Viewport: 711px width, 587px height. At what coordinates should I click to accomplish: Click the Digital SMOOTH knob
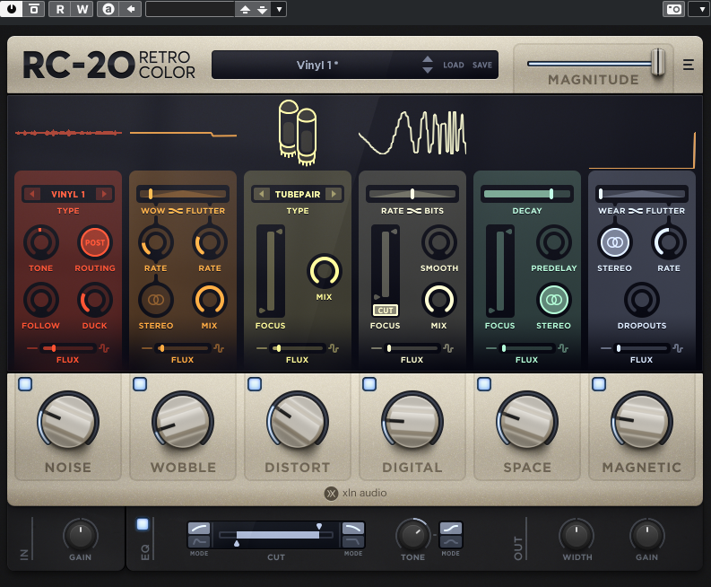[x=439, y=242]
